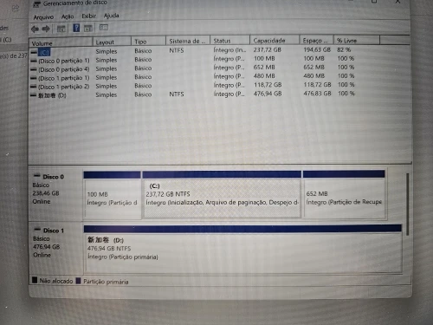Click the 194,63 GB free space cell
Screen dimensions: 433x325
(x=317, y=49)
